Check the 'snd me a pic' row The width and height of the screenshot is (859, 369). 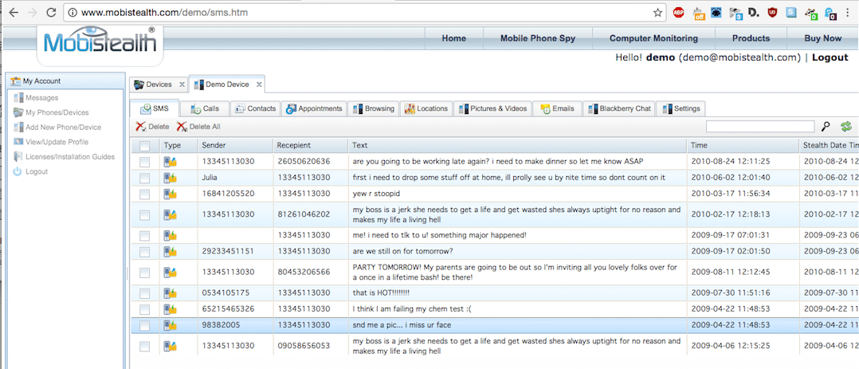point(145,326)
